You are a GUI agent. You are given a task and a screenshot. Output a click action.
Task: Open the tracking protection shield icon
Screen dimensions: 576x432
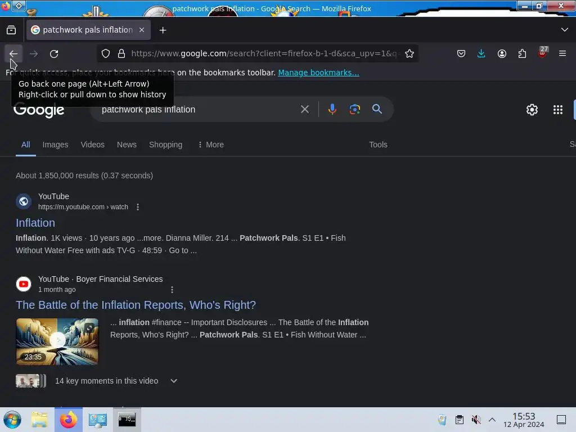(x=106, y=53)
